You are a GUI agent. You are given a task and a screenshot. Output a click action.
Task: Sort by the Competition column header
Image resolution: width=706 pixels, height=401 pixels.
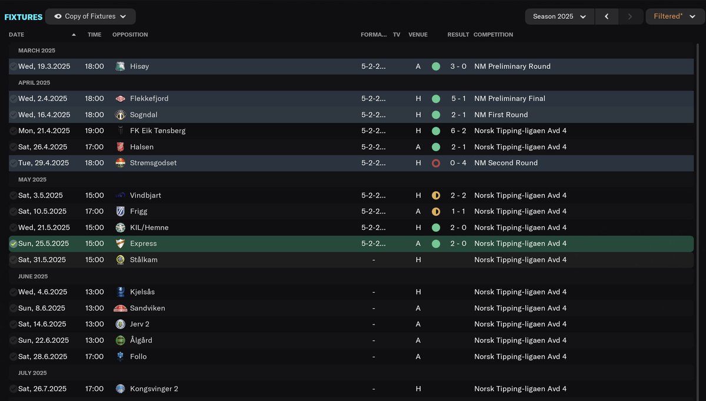(493, 35)
